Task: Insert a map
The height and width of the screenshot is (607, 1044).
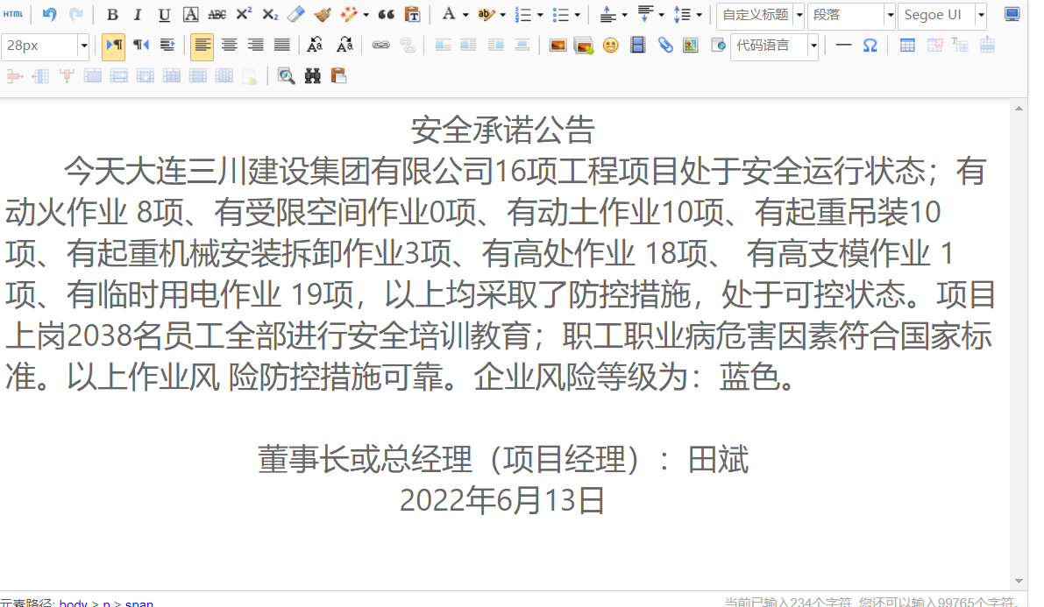Action: pos(691,45)
